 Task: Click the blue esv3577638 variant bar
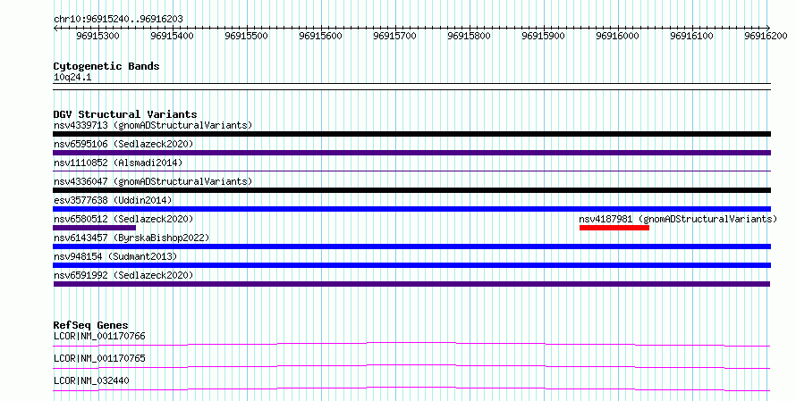[411, 209]
